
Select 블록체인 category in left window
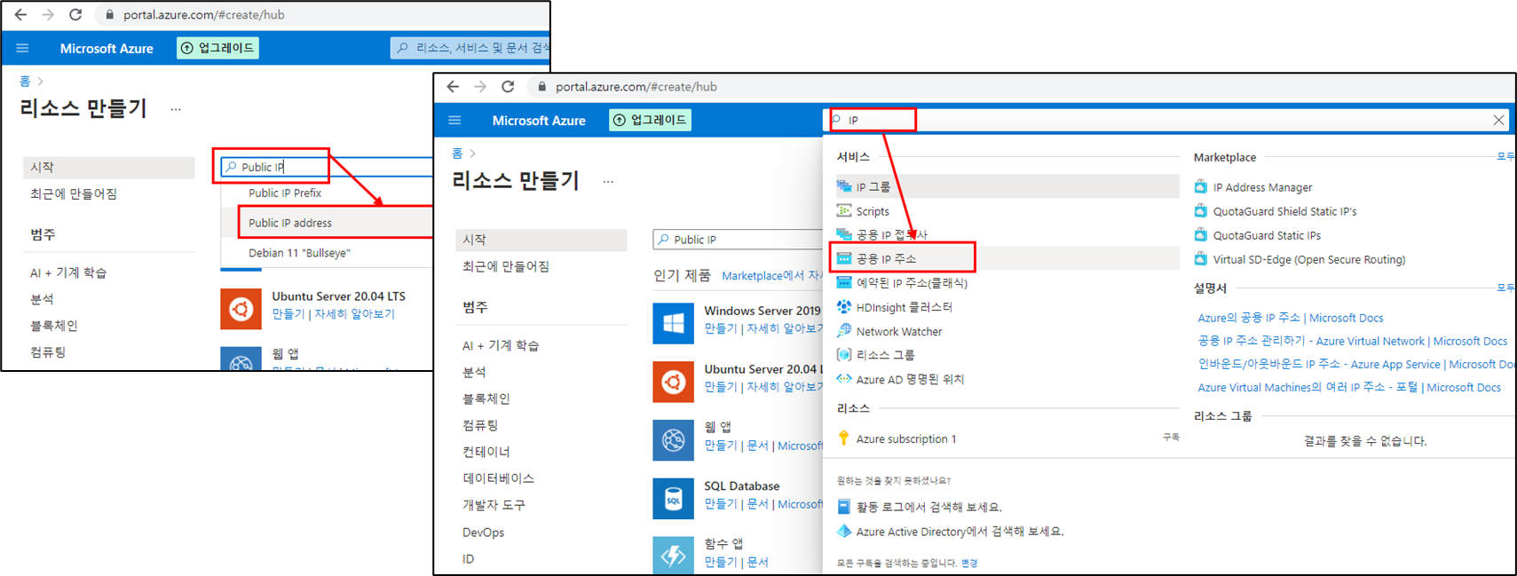[x=54, y=326]
